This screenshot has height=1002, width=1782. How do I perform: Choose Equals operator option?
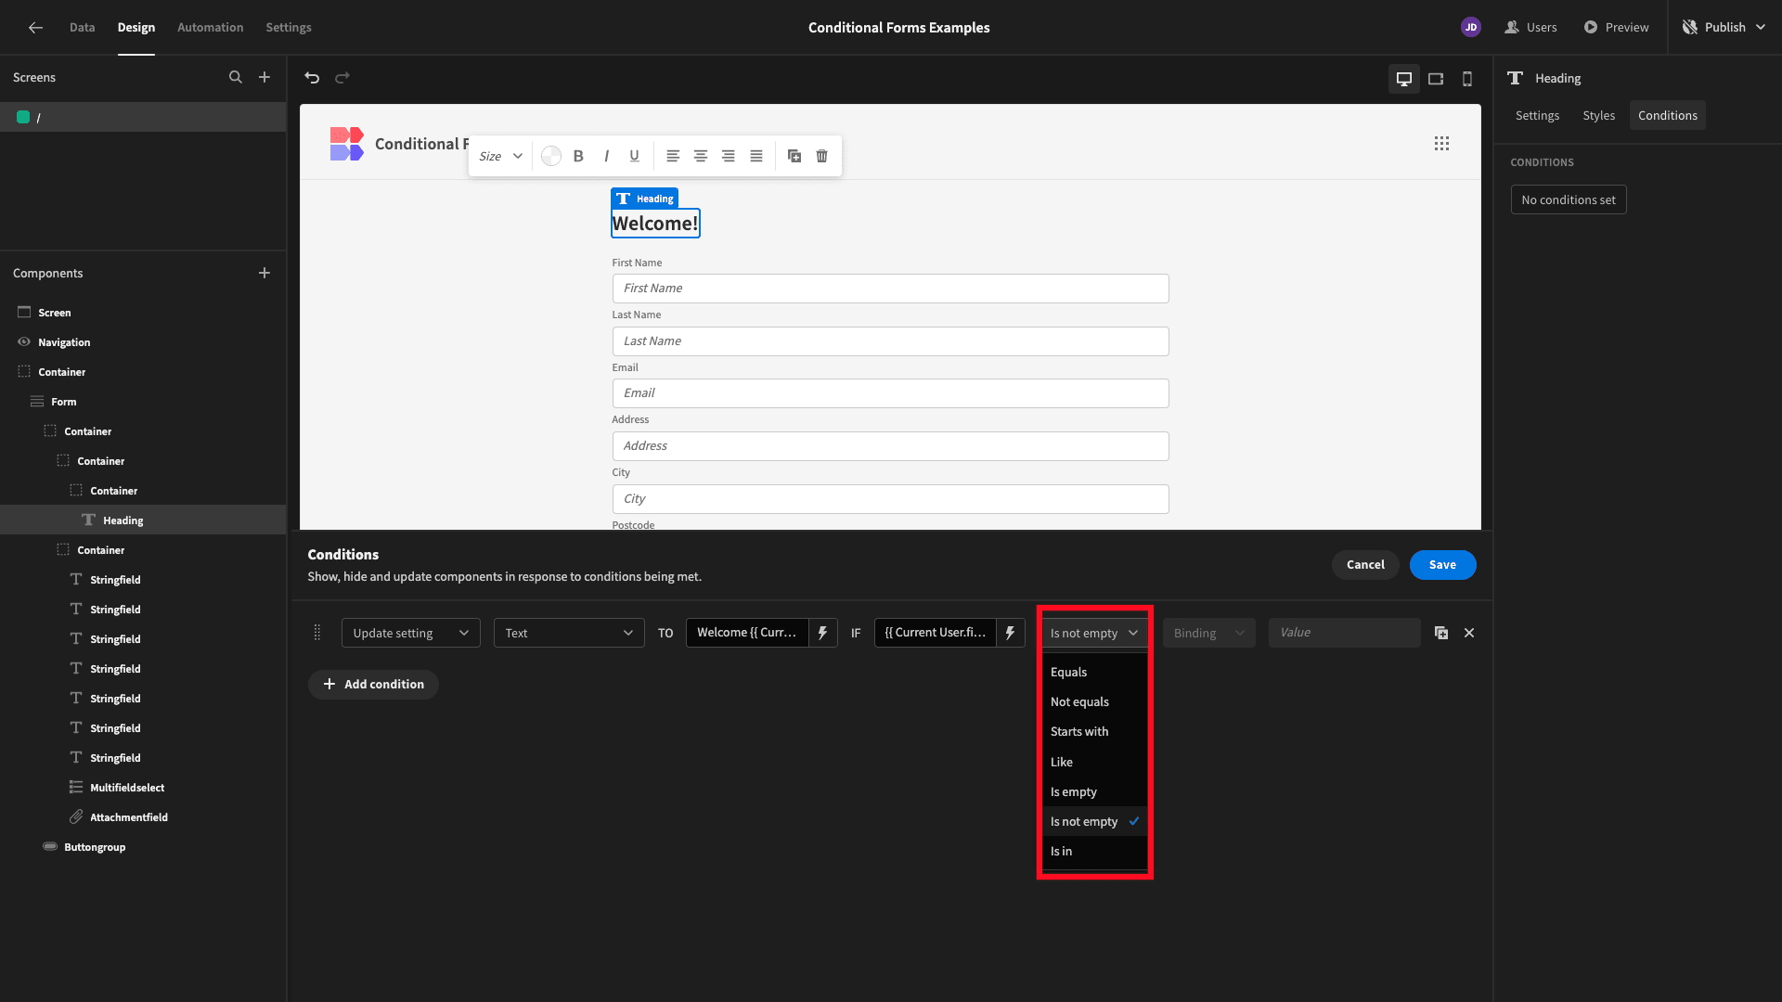(1095, 672)
